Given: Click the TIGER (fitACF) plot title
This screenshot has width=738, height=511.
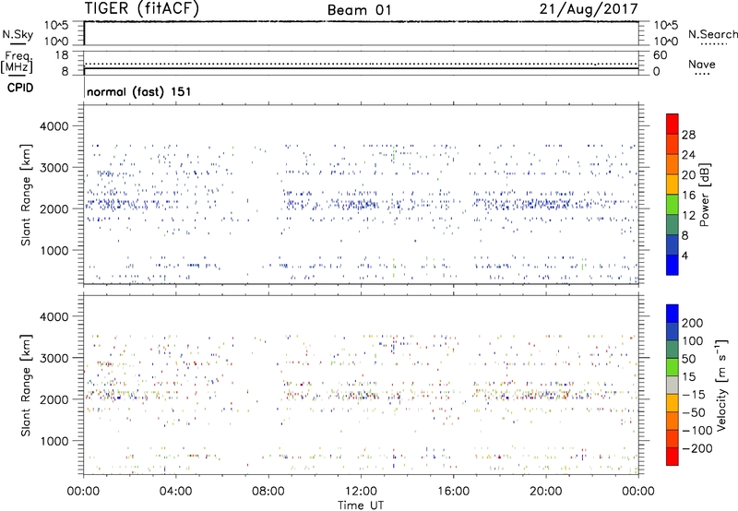Looking at the screenshot, I should [x=142, y=8].
